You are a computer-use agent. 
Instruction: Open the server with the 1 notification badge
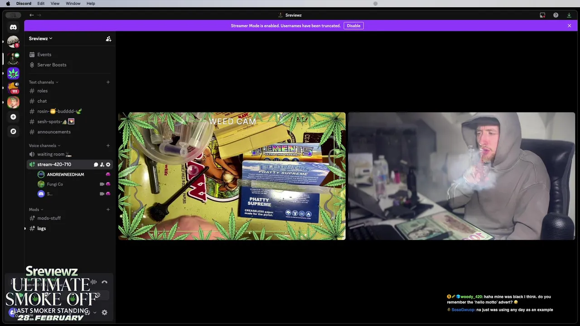coord(13,42)
